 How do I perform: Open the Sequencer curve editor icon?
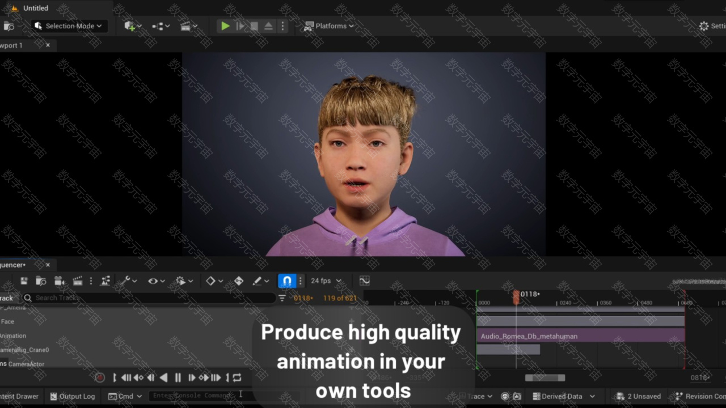click(364, 281)
